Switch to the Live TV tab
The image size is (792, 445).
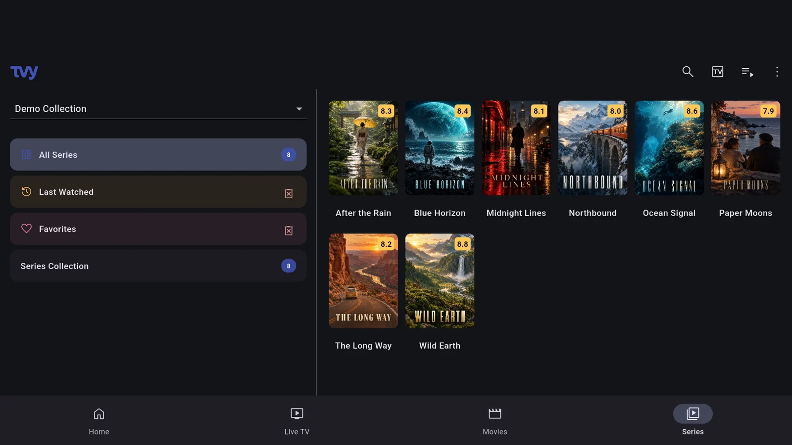(x=297, y=421)
